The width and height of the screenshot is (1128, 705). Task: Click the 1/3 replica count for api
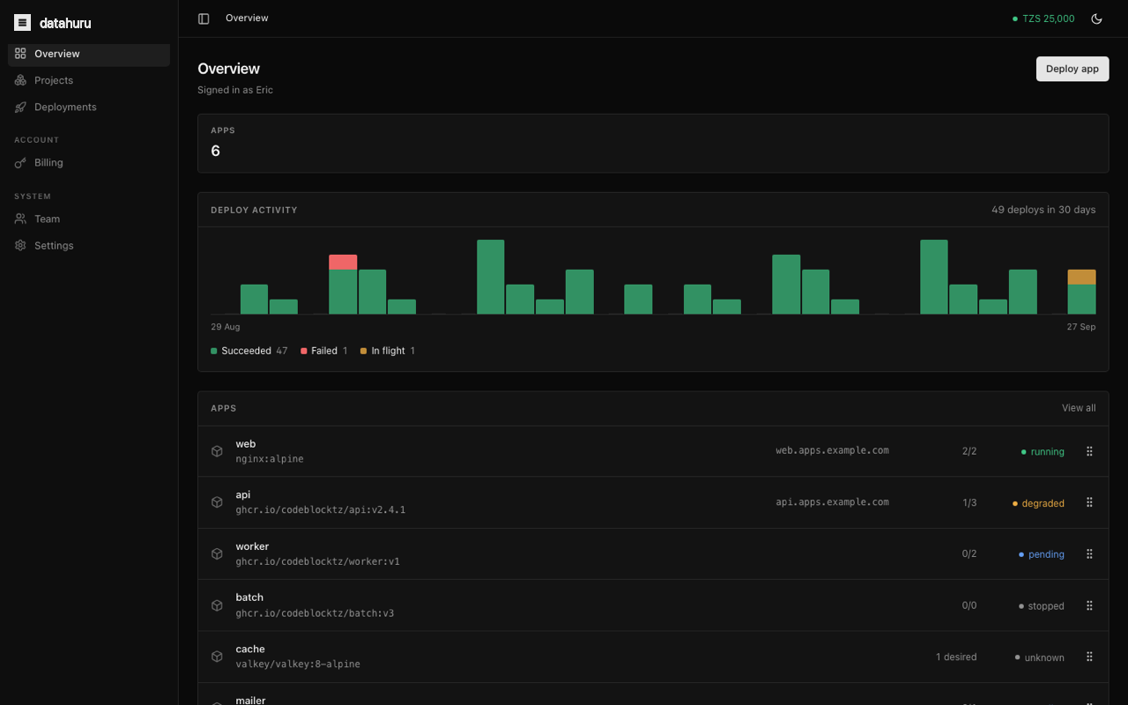pos(969,502)
